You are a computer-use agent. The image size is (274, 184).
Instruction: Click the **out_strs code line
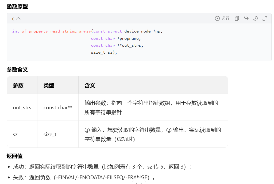point(117,45)
